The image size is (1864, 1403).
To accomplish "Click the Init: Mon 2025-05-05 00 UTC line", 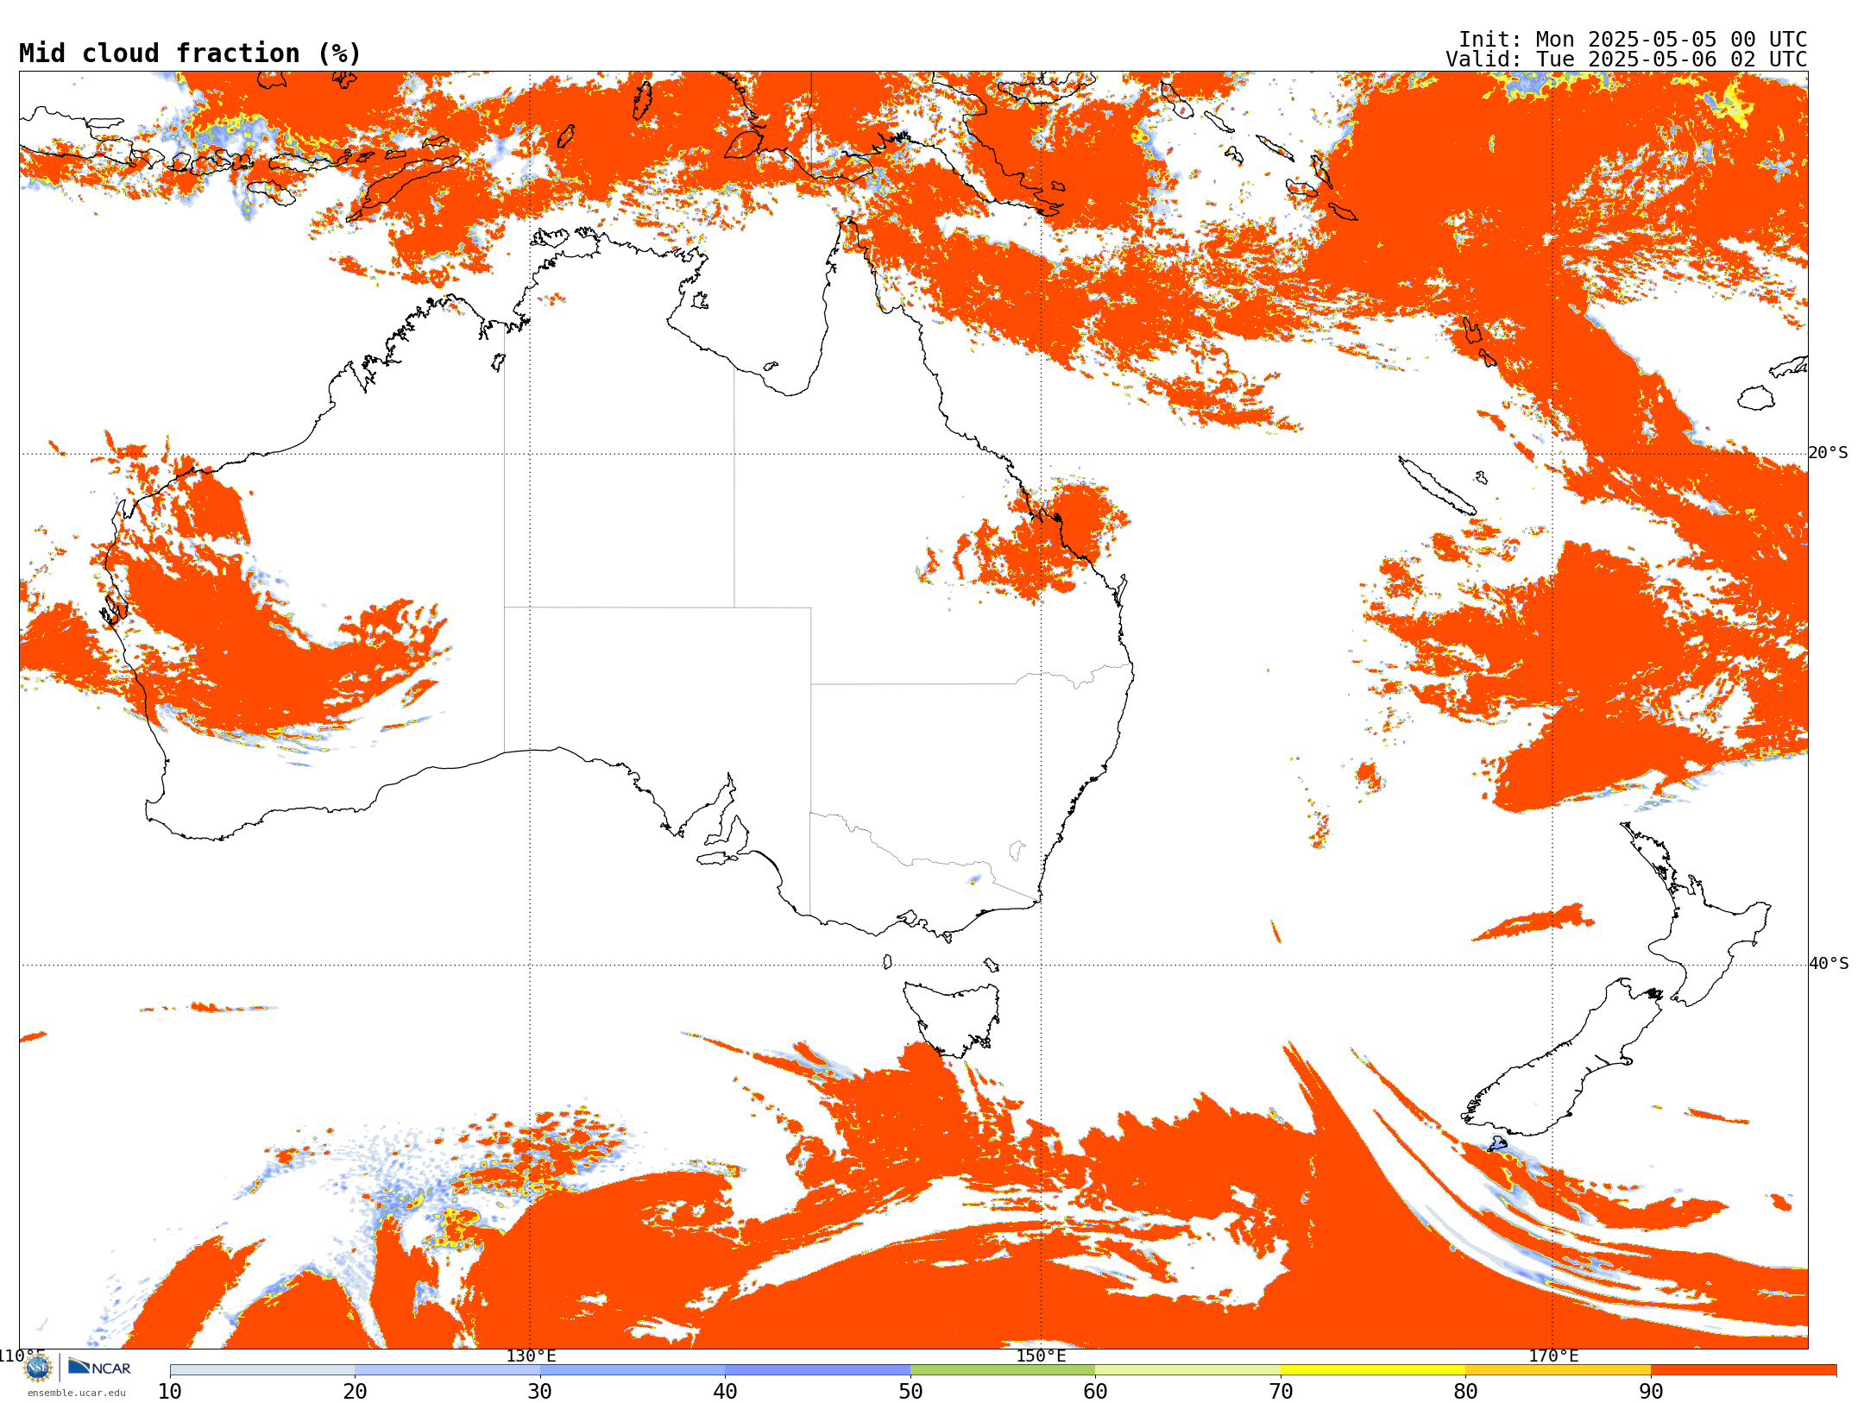I will pyautogui.click(x=1633, y=40).
